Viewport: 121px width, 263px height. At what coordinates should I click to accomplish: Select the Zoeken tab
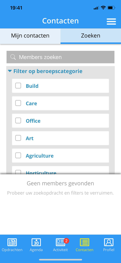click(x=91, y=36)
